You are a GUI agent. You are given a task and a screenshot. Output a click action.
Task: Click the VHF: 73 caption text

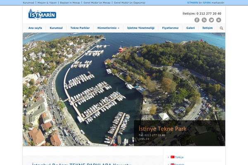tap(144, 139)
